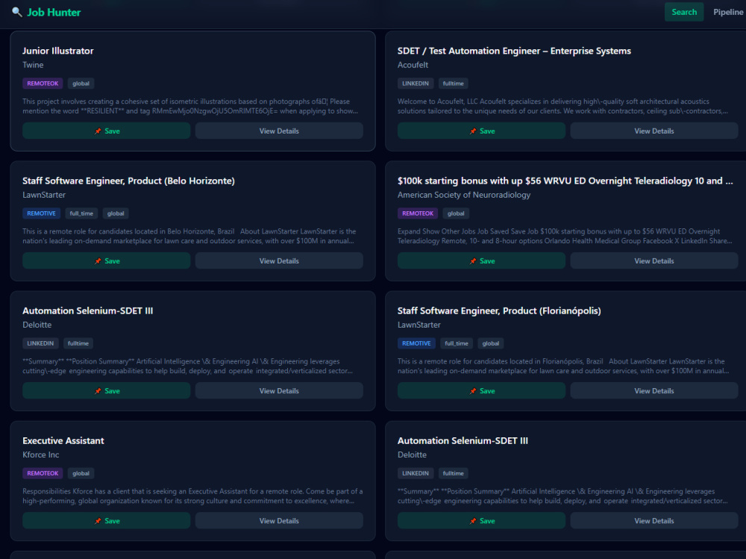Viewport: 746px width, 559px height.
Task: Click global tag on Neuroradiology card
Action: point(456,213)
